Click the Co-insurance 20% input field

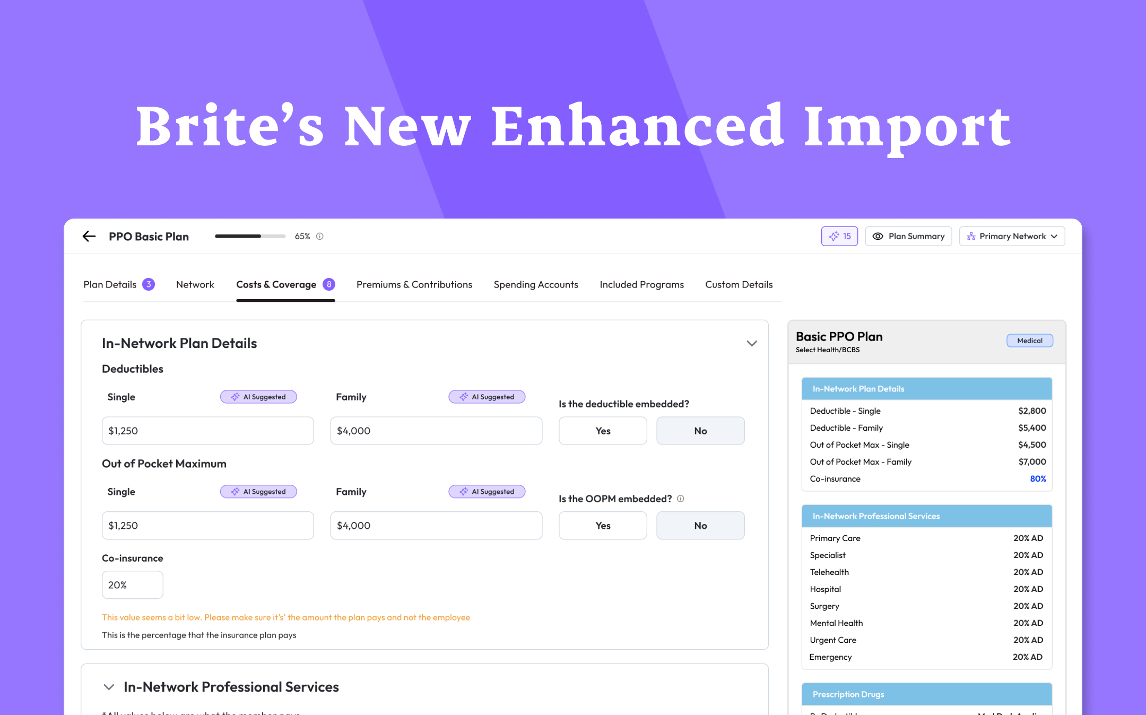tap(132, 585)
